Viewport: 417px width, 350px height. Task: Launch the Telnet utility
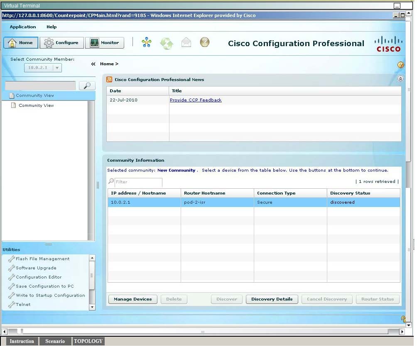click(23, 305)
